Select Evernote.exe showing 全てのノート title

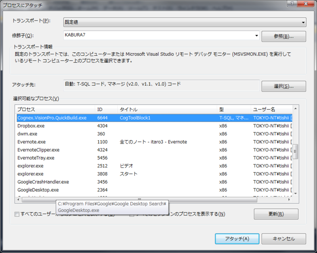(x=79, y=142)
